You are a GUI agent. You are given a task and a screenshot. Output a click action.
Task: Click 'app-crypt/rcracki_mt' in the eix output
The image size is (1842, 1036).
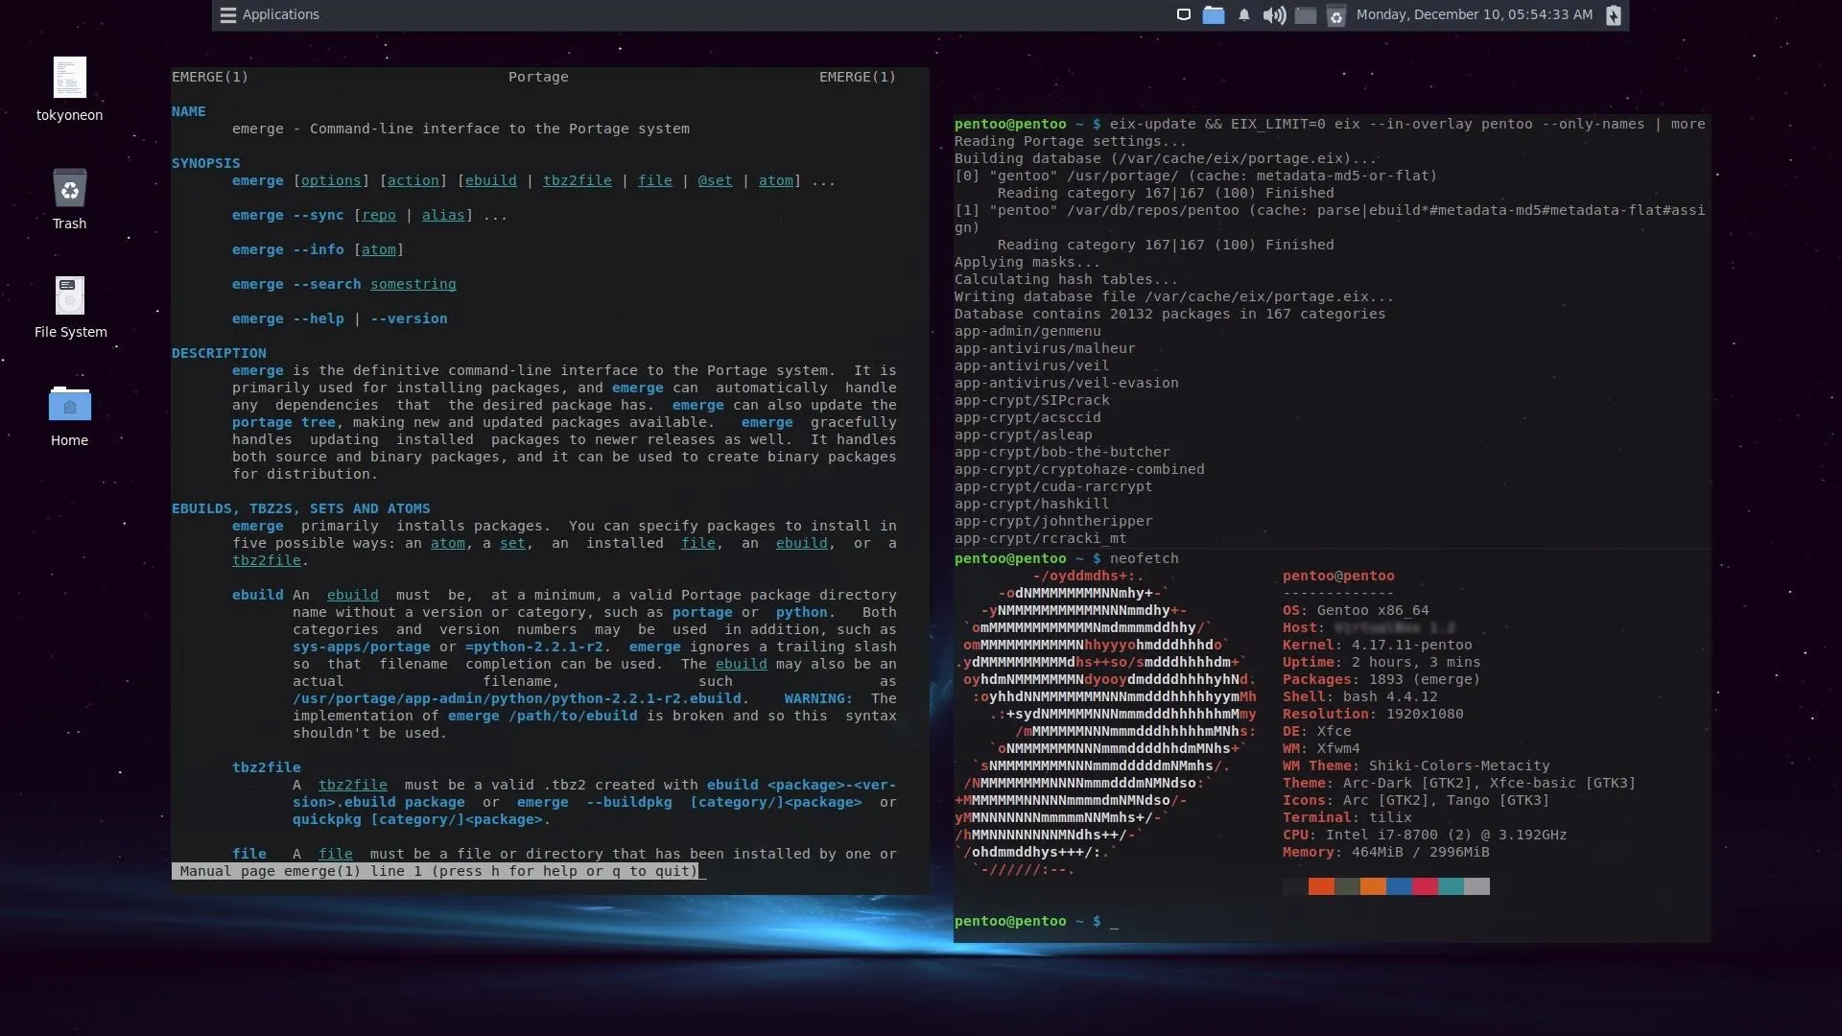(1041, 539)
